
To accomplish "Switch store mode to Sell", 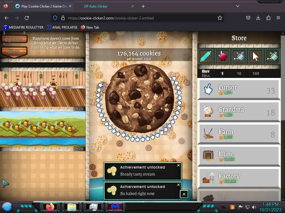I will click(206, 75).
